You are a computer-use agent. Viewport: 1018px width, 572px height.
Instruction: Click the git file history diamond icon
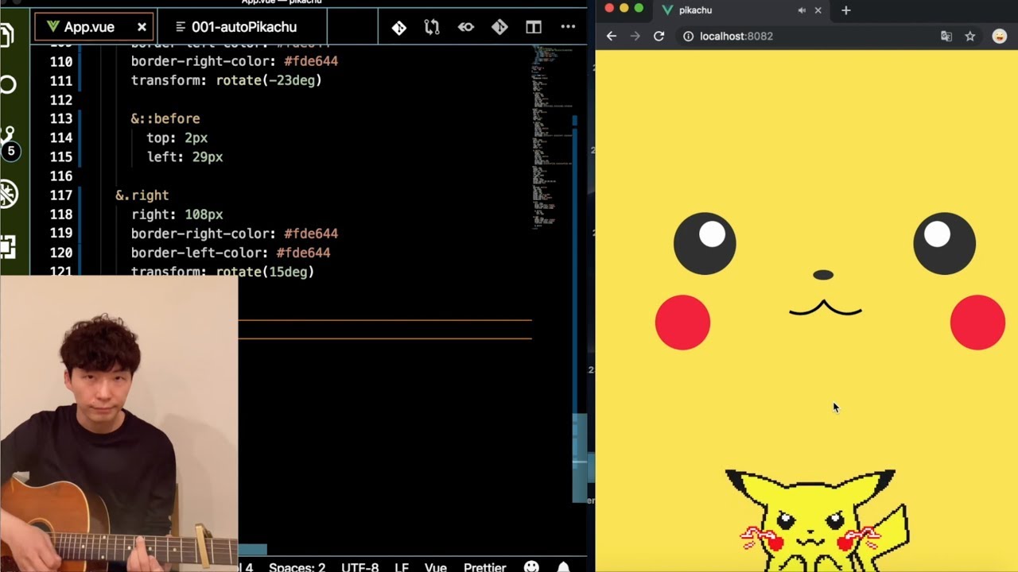(x=399, y=27)
